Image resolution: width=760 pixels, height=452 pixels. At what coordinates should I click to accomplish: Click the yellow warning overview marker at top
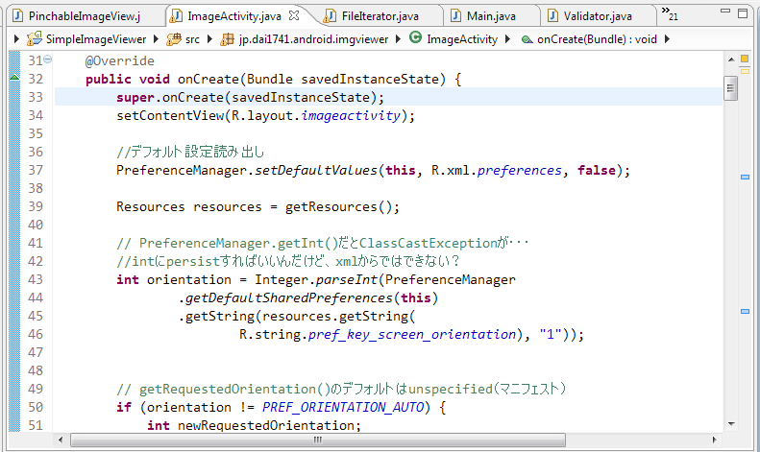745,59
